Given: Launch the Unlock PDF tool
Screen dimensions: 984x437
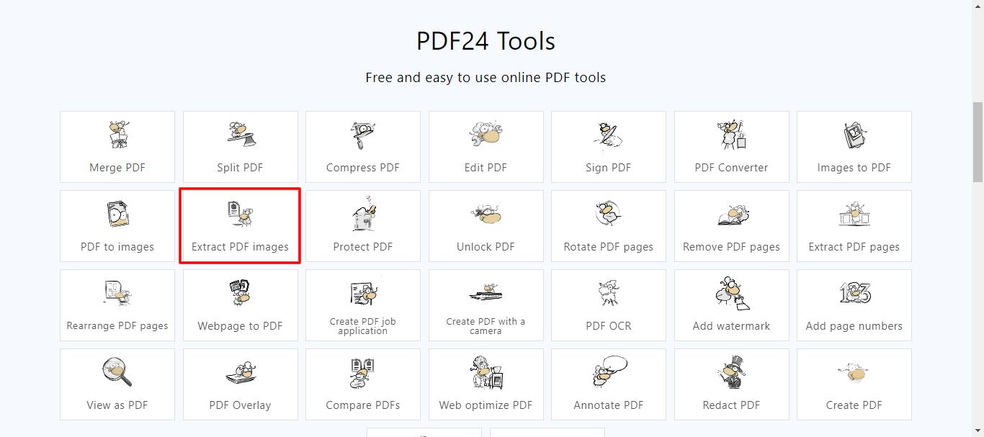Looking at the screenshot, I should [486, 226].
